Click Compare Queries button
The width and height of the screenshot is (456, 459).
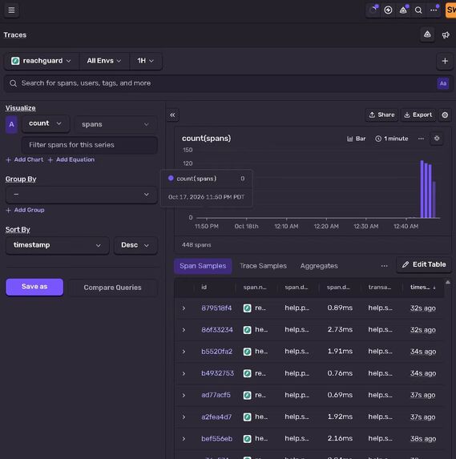coord(112,288)
